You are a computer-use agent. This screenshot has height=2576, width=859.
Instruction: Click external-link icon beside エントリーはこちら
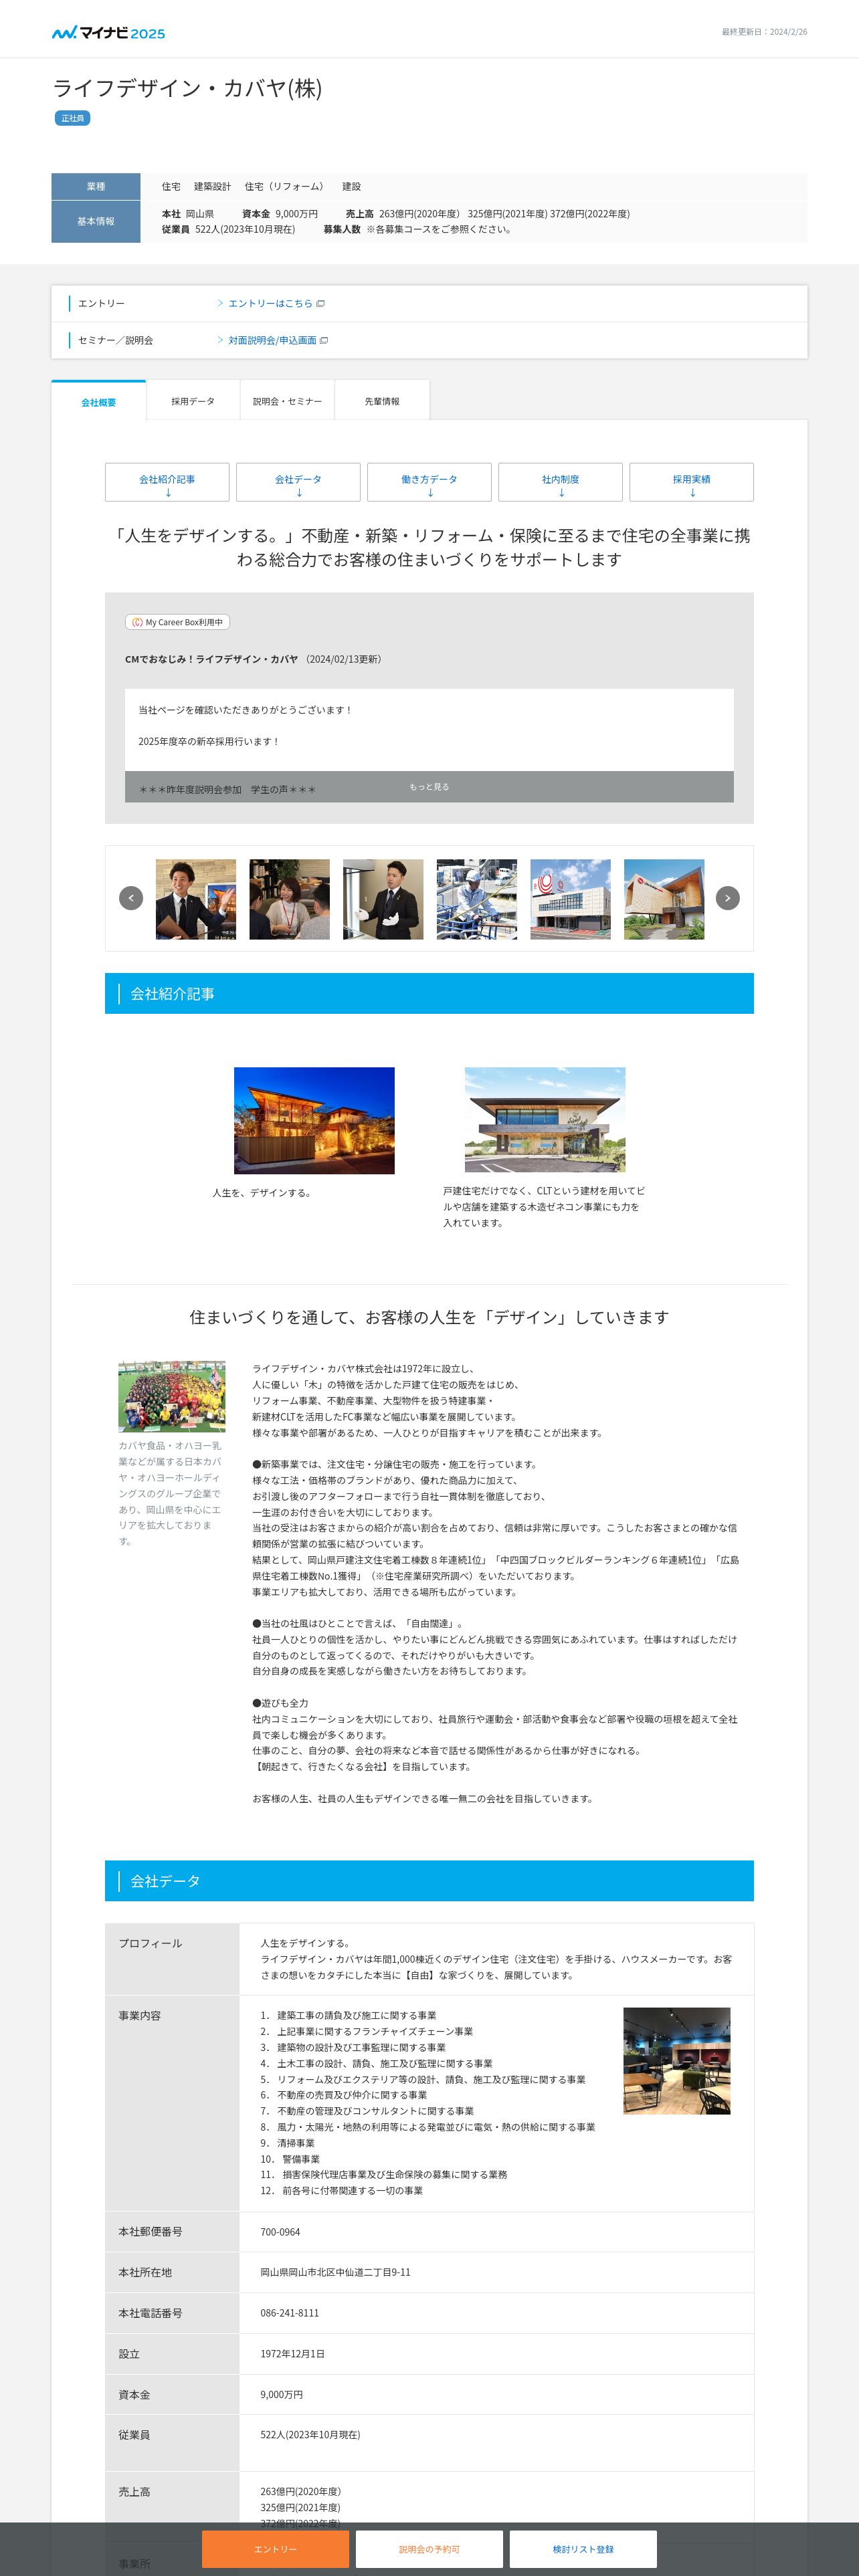tap(321, 303)
